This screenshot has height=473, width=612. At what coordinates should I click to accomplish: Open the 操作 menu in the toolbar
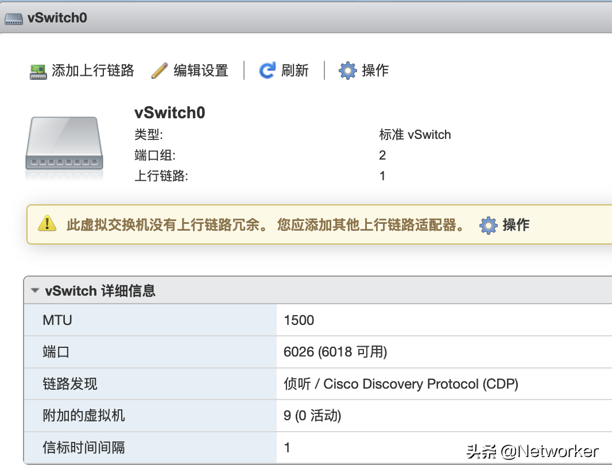363,71
